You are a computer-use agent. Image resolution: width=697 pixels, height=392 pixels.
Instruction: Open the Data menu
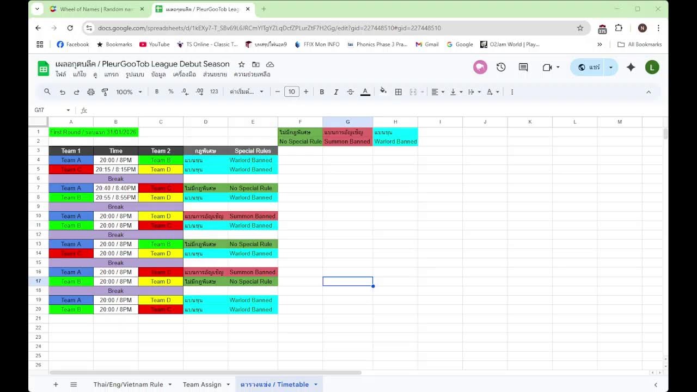pyautogui.click(x=158, y=75)
